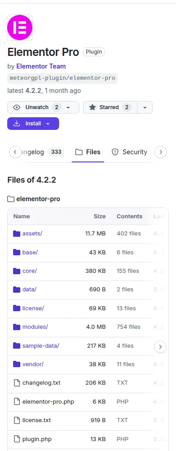This screenshot has width=176, height=451.
Task: Open the Elementor Team author link
Action: [x=41, y=66]
